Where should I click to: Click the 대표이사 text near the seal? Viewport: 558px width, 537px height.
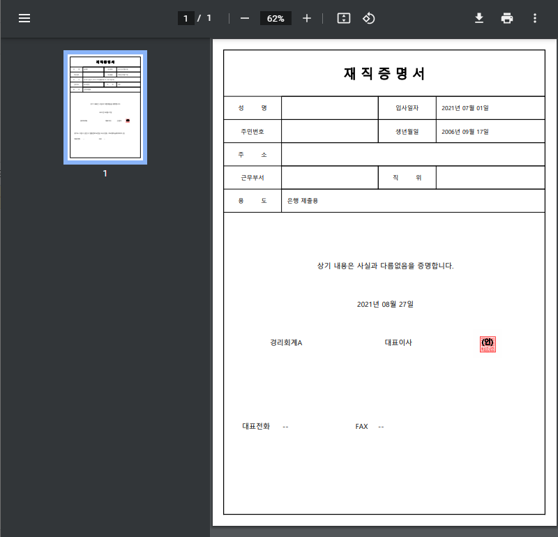click(398, 342)
